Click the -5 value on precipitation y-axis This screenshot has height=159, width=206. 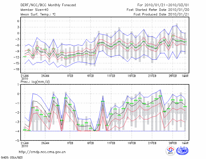[x=17, y=141]
